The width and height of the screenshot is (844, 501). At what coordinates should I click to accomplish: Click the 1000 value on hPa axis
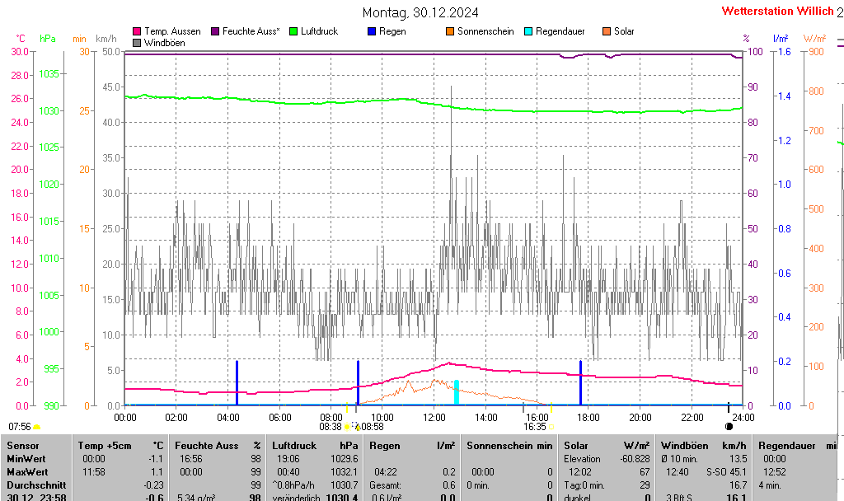pos(49,332)
